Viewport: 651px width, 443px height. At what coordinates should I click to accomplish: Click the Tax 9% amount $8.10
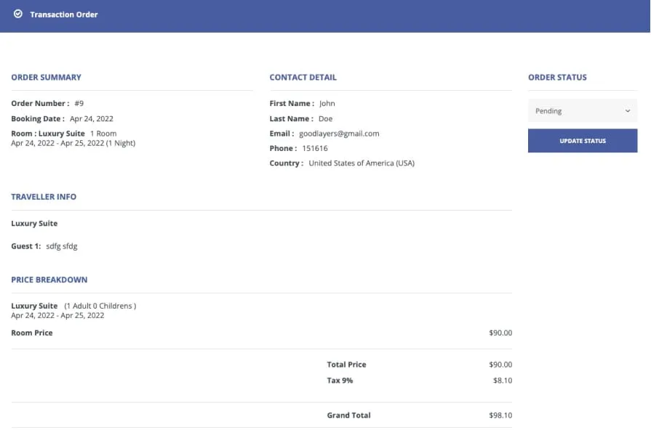(503, 380)
